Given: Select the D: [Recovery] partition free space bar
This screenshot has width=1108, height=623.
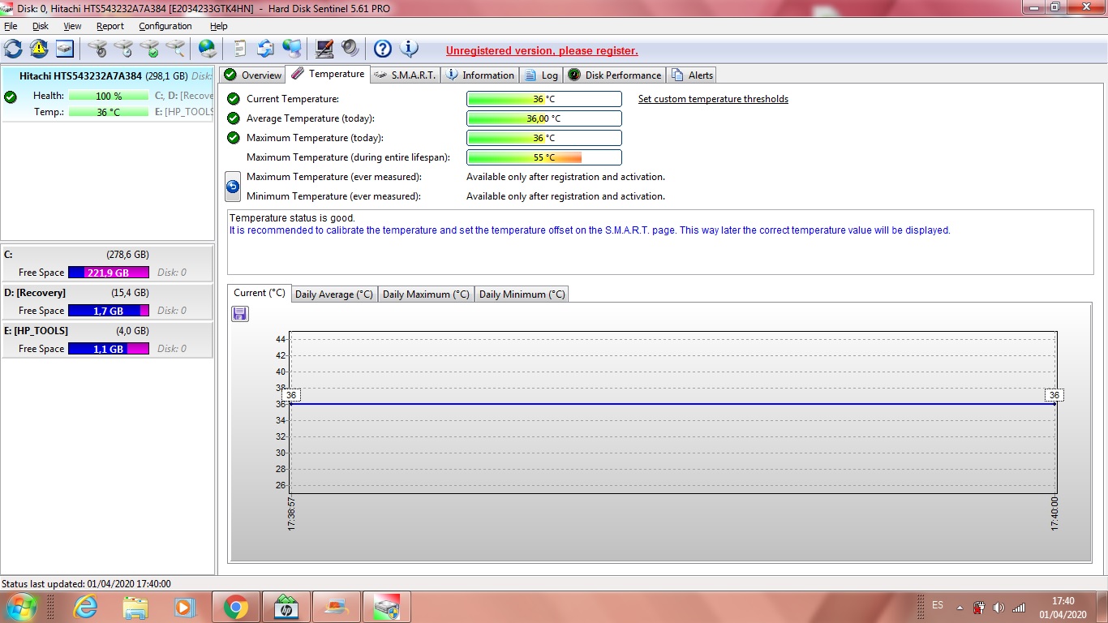Looking at the screenshot, I should 109,311.
